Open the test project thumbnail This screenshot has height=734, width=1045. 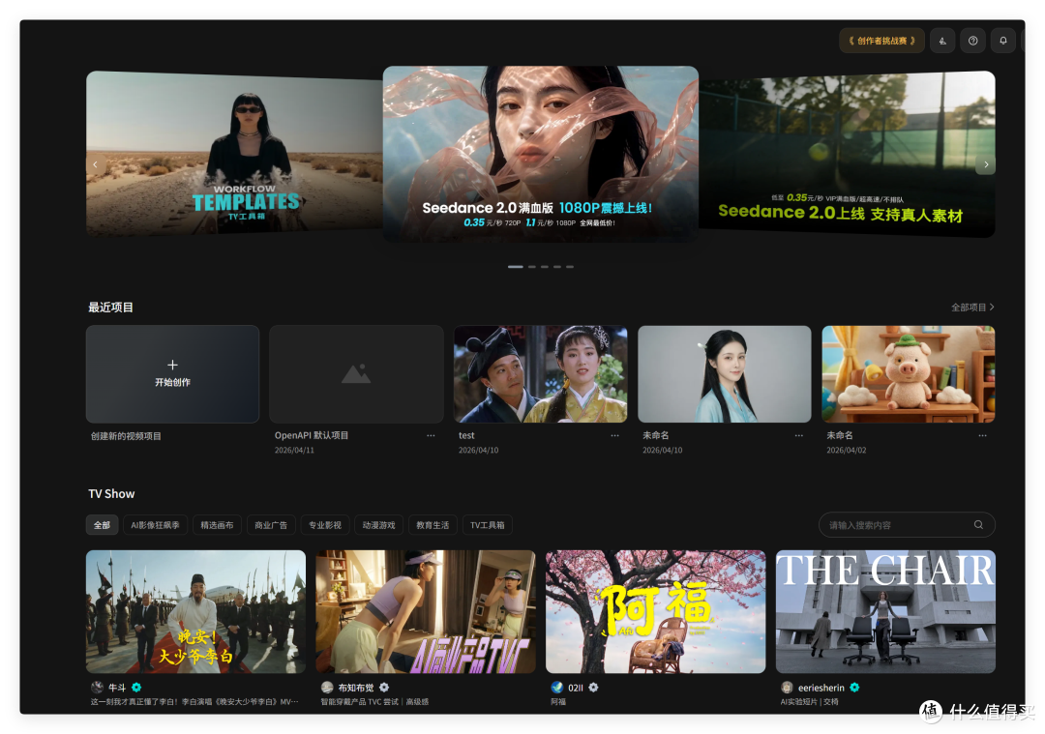pos(541,373)
